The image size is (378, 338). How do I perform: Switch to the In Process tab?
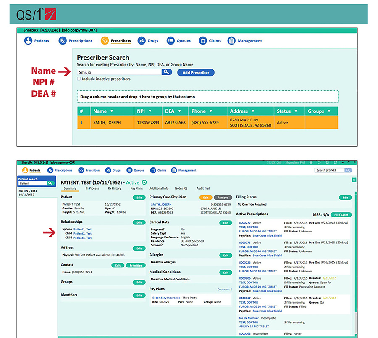click(x=92, y=188)
